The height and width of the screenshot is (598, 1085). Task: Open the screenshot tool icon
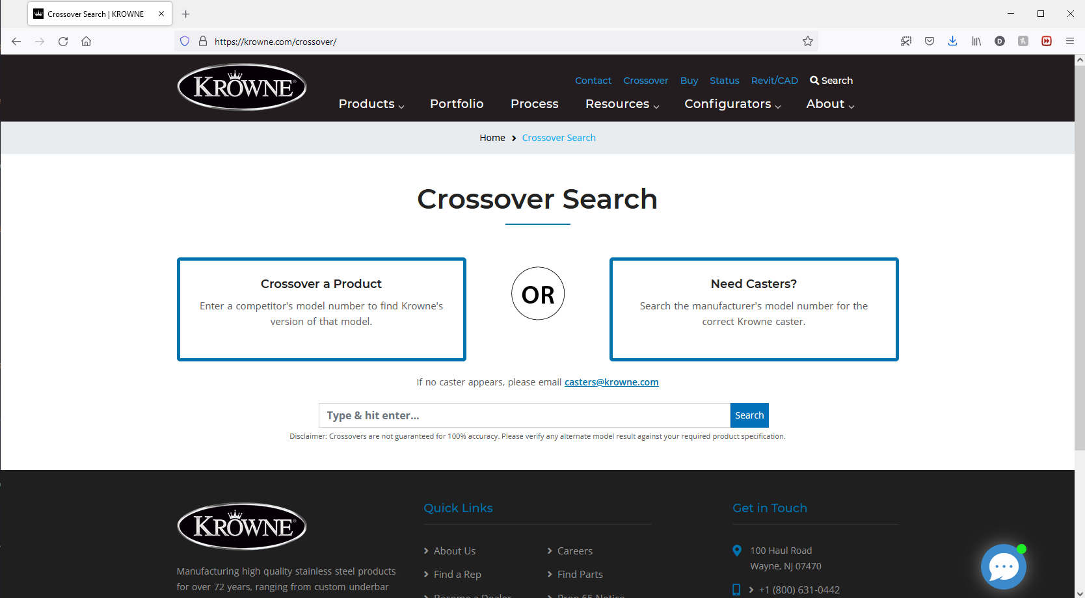point(906,41)
